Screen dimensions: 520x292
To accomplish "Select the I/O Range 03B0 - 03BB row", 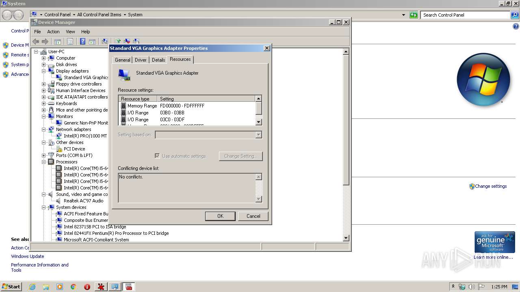I will [x=188, y=113].
